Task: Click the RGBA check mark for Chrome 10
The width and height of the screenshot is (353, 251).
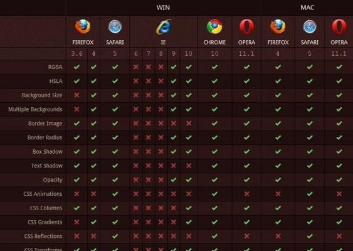Action: (214, 67)
